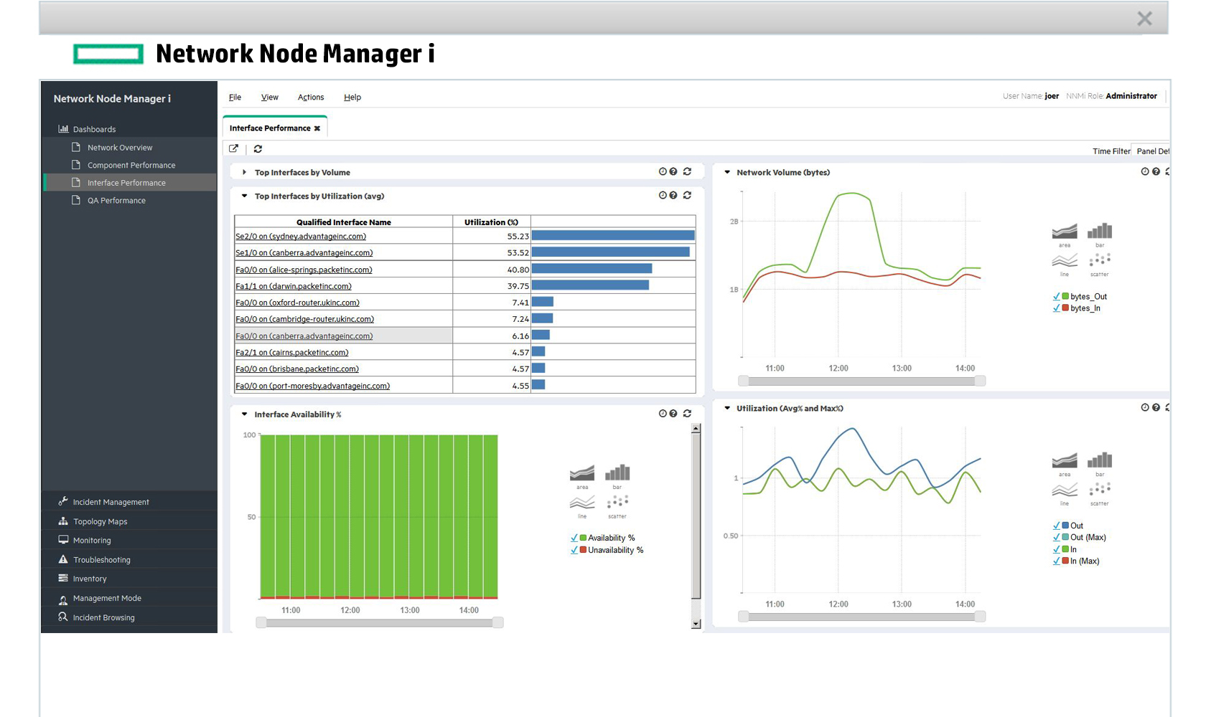This screenshot has height=717, width=1206.
Task: Select bar chart type in Interface Availability
Action: [617, 477]
